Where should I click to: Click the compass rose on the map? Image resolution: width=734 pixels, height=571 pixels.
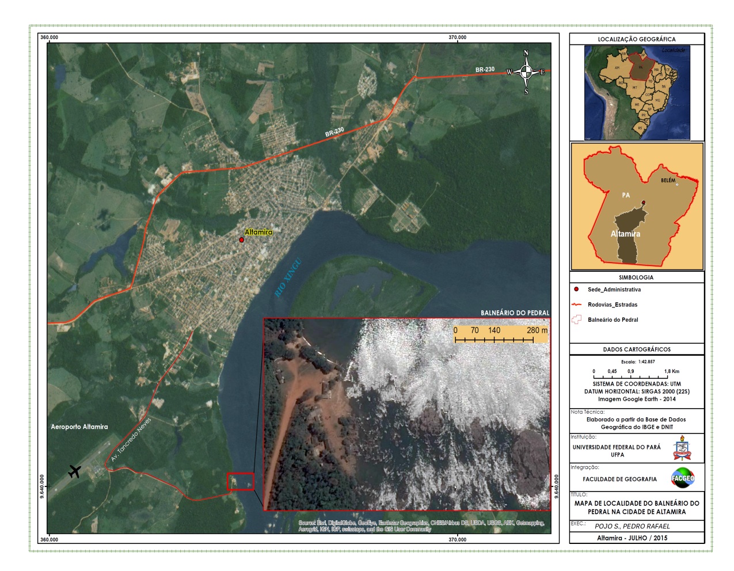point(526,72)
